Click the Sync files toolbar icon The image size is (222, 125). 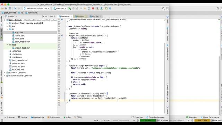pyautogui.click(x=10, y=8)
